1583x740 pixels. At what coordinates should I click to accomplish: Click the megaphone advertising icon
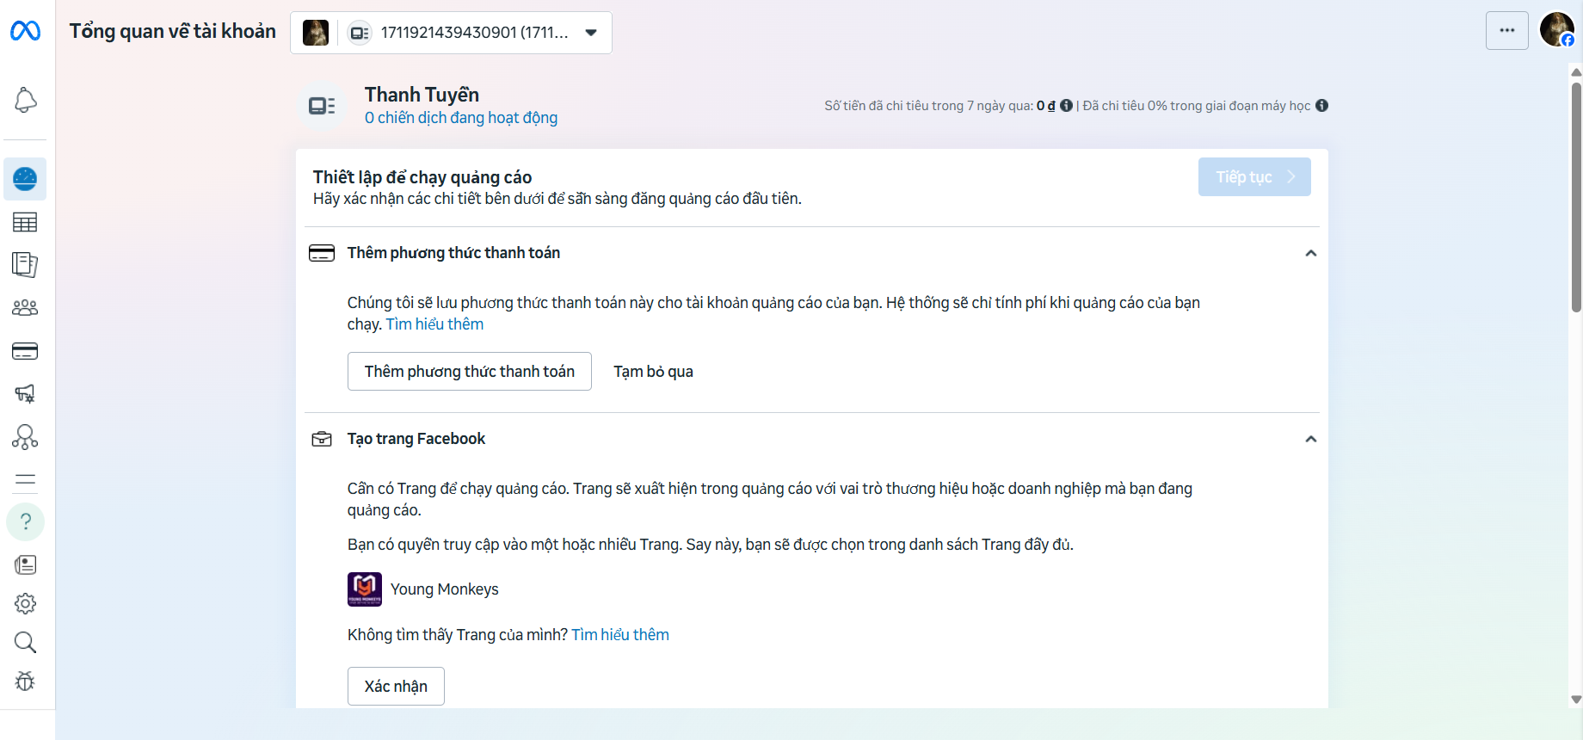coord(25,394)
